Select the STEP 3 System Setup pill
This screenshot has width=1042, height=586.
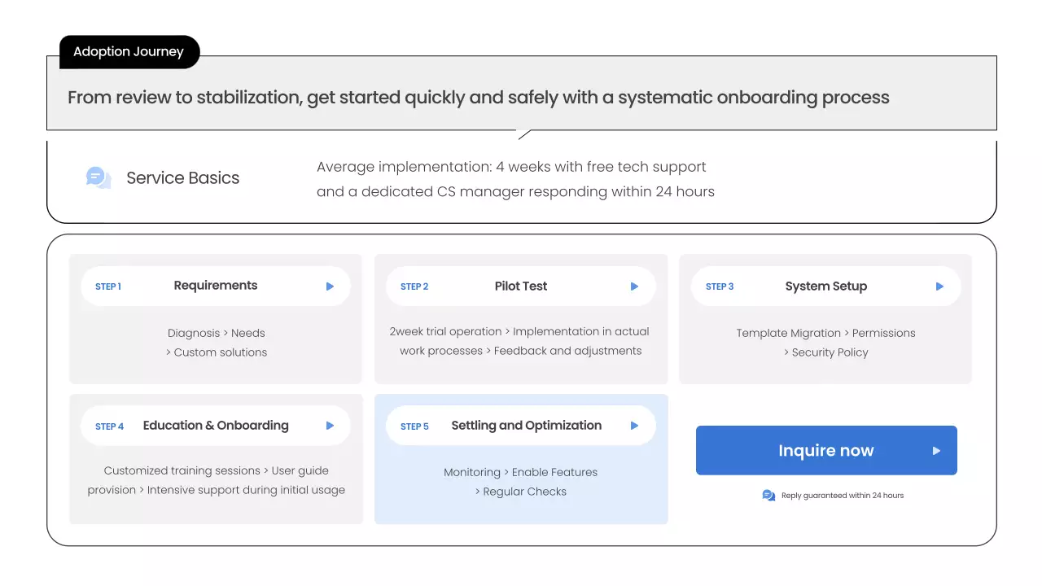click(x=825, y=286)
